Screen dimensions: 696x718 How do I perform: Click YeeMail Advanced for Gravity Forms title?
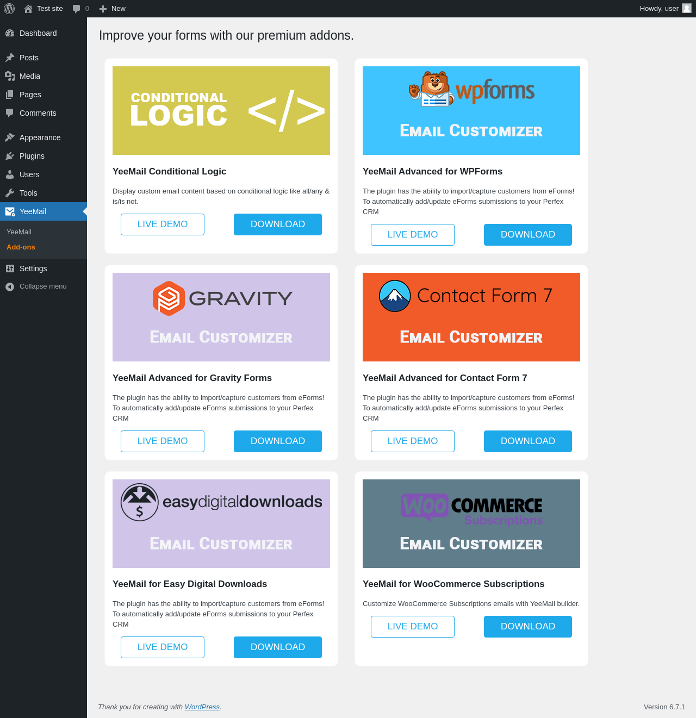(x=192, y=378)
